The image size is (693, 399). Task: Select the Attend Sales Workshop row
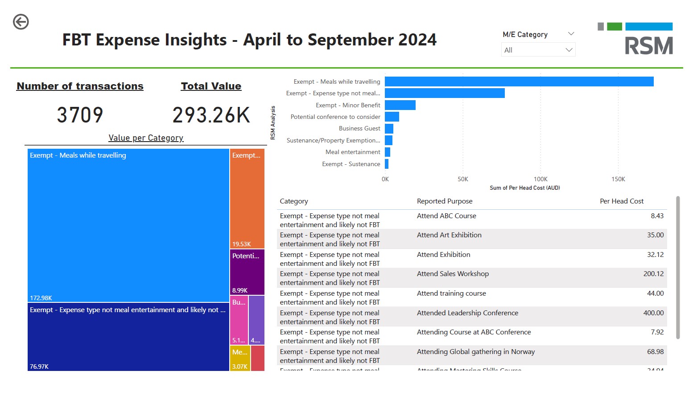tap(453, 274)
